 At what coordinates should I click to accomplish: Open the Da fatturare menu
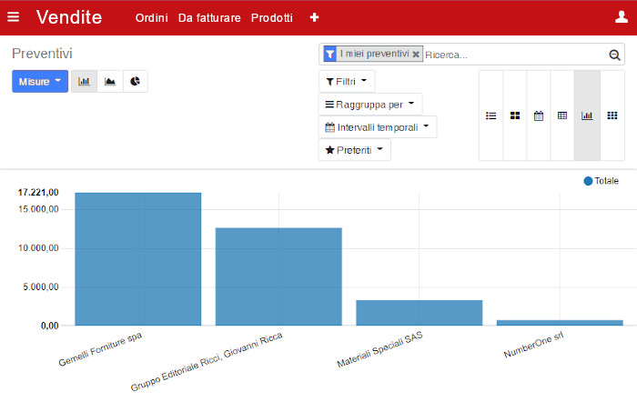[x=209, y=18]
